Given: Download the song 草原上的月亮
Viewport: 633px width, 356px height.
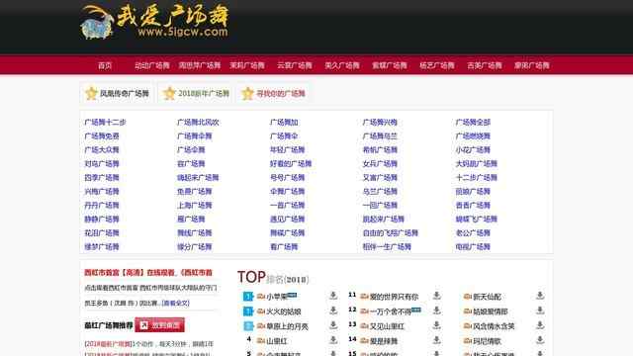Looking at the screenshot, I should click(333, 325).
